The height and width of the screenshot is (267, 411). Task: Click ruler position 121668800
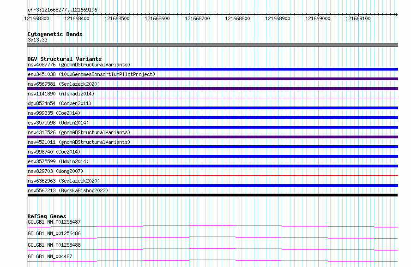click(x=237, y=18)
